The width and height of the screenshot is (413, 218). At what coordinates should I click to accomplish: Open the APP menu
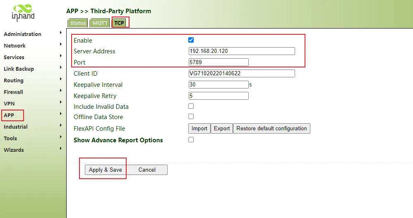click(9, 115)
